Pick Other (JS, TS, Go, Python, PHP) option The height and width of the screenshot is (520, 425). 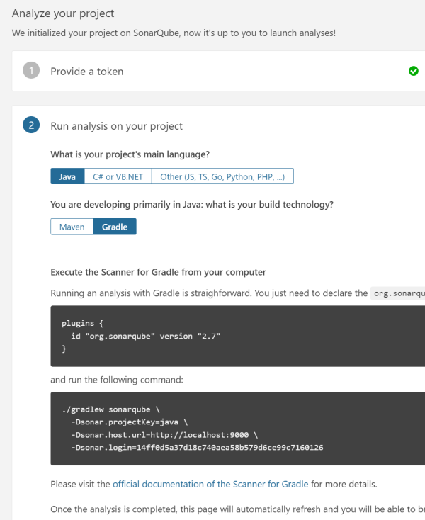click(x=222, y=176)
